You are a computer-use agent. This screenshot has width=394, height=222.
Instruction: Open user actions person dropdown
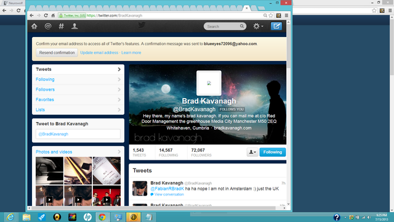pyautogui.click(x=252, y=152)
